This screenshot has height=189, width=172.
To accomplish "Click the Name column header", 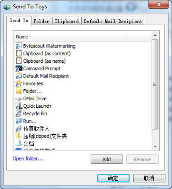I will tap(70, 37).
